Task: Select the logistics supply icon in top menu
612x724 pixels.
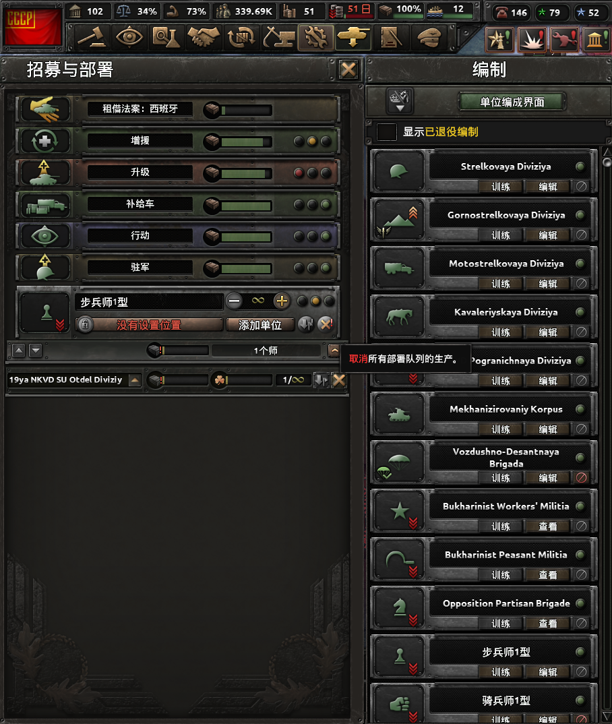Action: [x=391, y=37]
